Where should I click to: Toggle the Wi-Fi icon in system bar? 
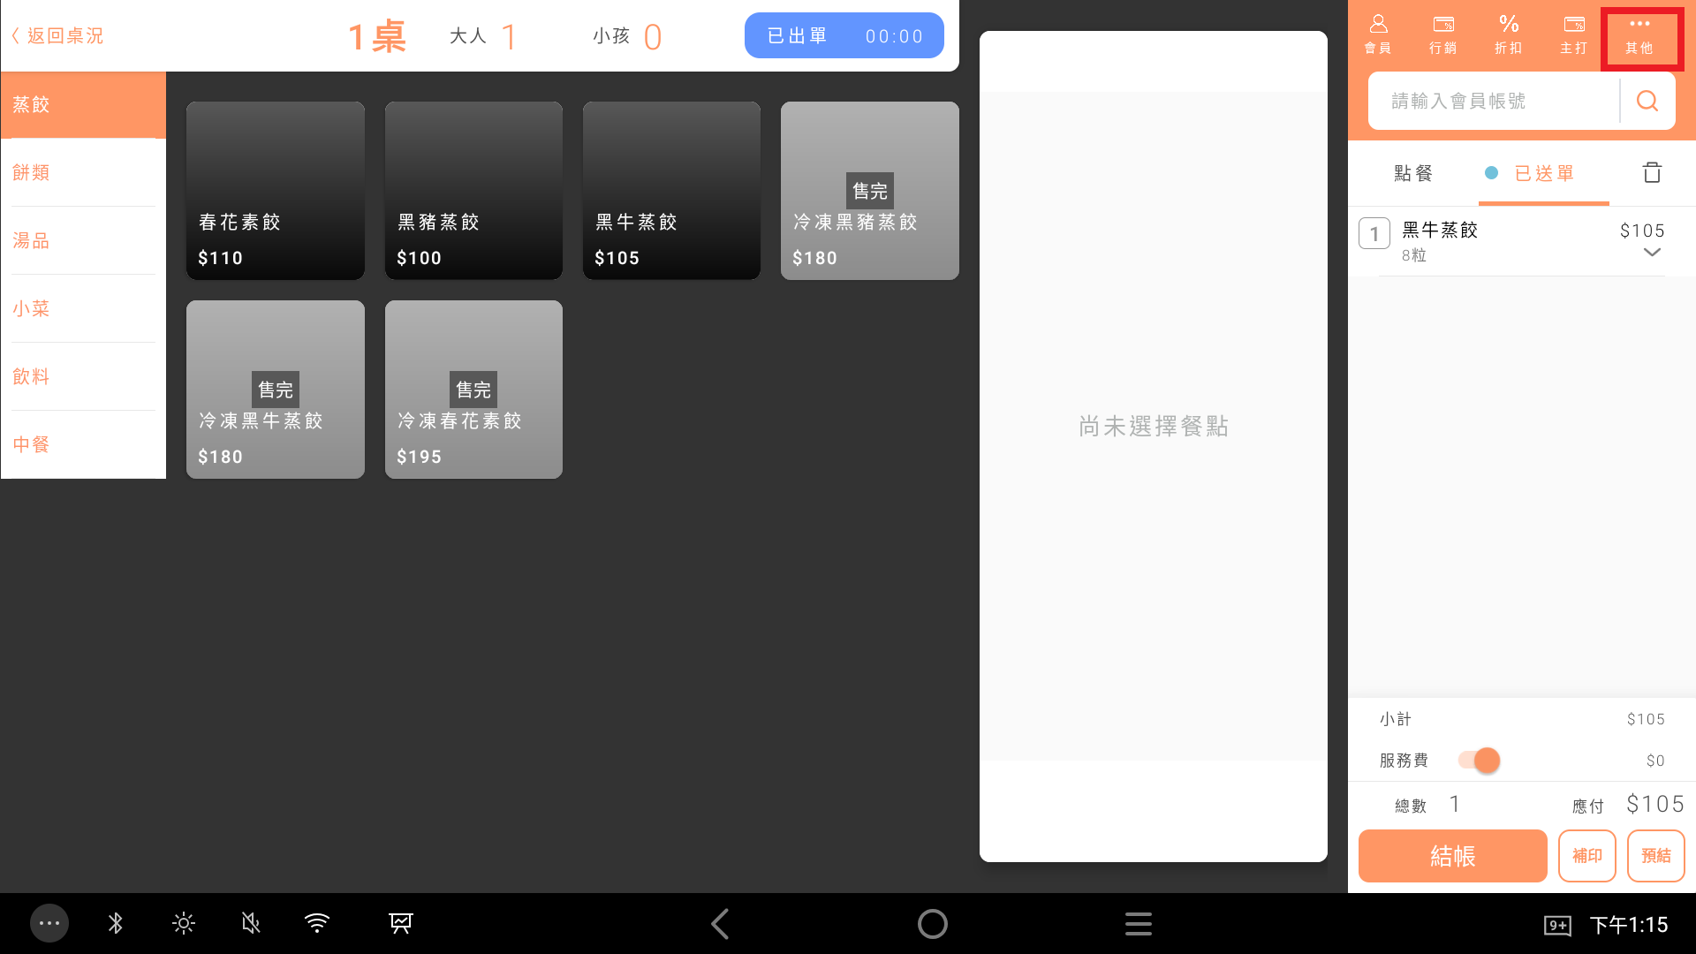coord(317,924)
